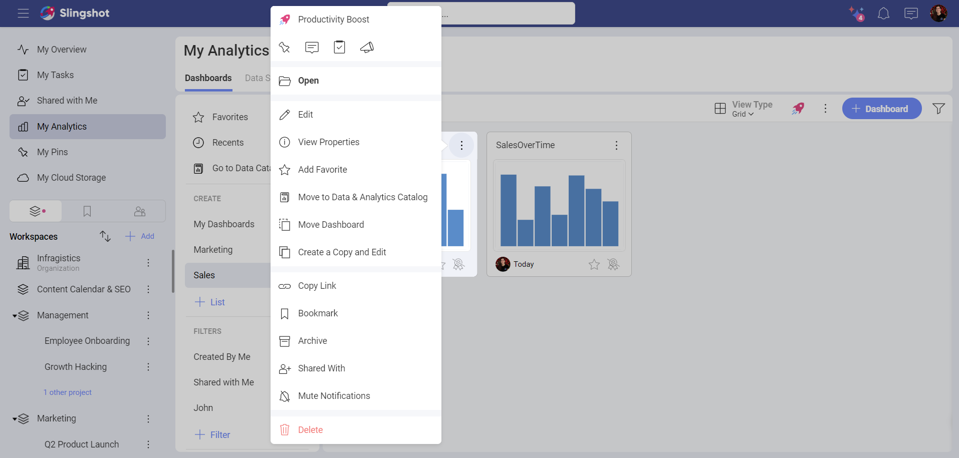Viewport: 959px width, 458px height.
Task: Open the View Type Grid dropdown
Action: click(744, 109)
